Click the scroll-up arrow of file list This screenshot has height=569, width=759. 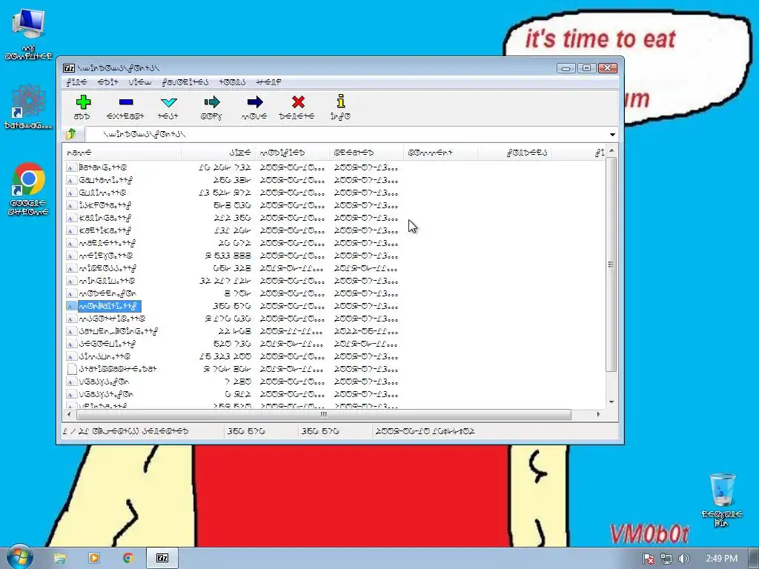click(x=611, y=151)
